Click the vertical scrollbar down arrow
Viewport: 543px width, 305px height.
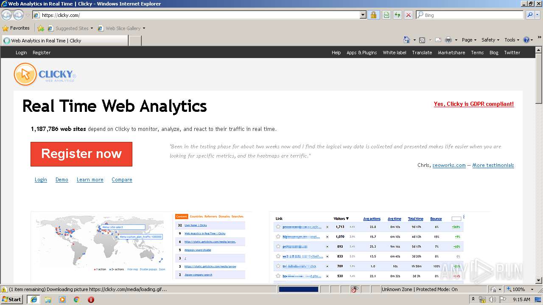[x=539, y=280]
